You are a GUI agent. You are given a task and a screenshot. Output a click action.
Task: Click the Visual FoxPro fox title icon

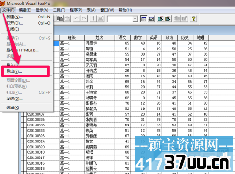[x=3, y=3]
